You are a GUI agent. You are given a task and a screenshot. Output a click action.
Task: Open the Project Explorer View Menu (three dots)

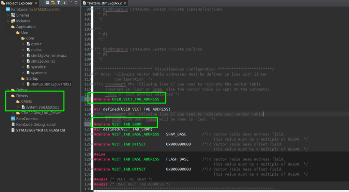point(64,3)
